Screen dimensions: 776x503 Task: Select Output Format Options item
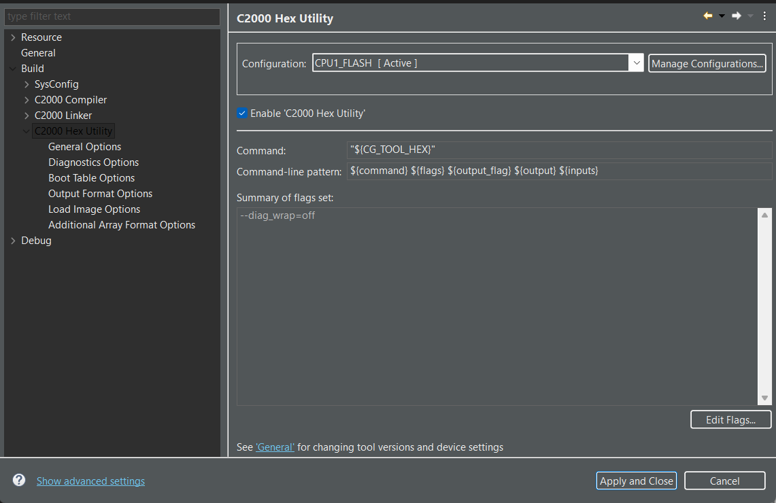(101, 194)
